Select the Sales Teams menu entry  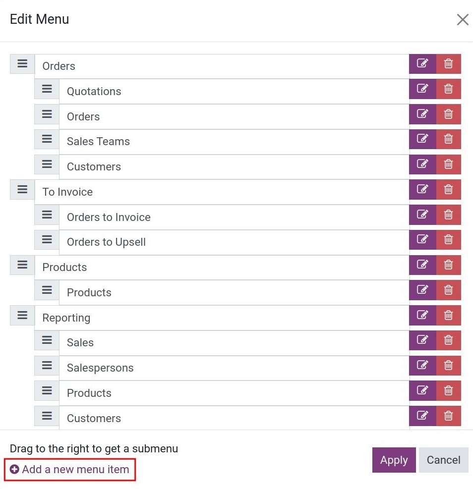pos(234,142)
